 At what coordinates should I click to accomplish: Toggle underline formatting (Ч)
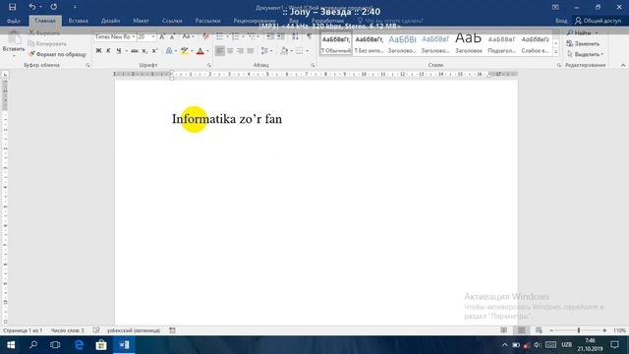coord(119,51)
